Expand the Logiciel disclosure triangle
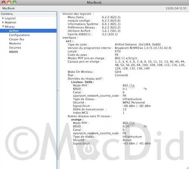189x169 pixels. 3,18
